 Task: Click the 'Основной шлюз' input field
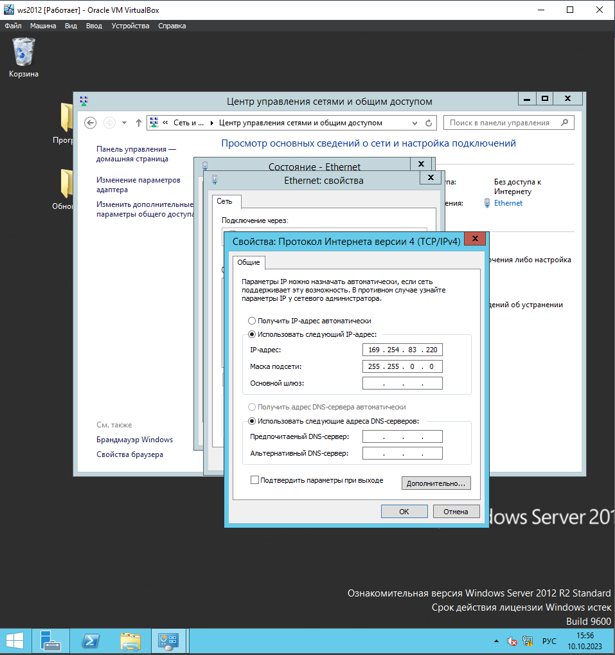402,383
